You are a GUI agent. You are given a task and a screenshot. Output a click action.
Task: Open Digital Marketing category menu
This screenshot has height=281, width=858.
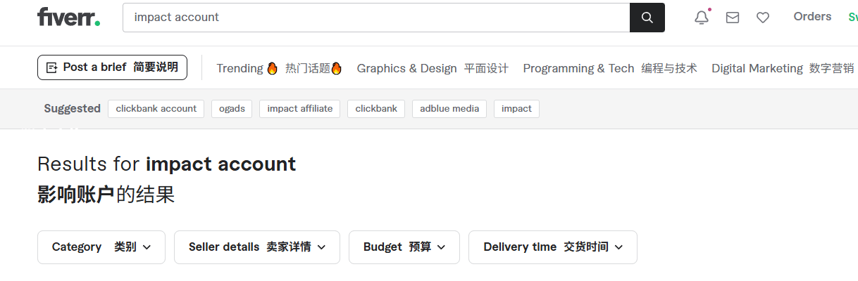coord(782,68)
